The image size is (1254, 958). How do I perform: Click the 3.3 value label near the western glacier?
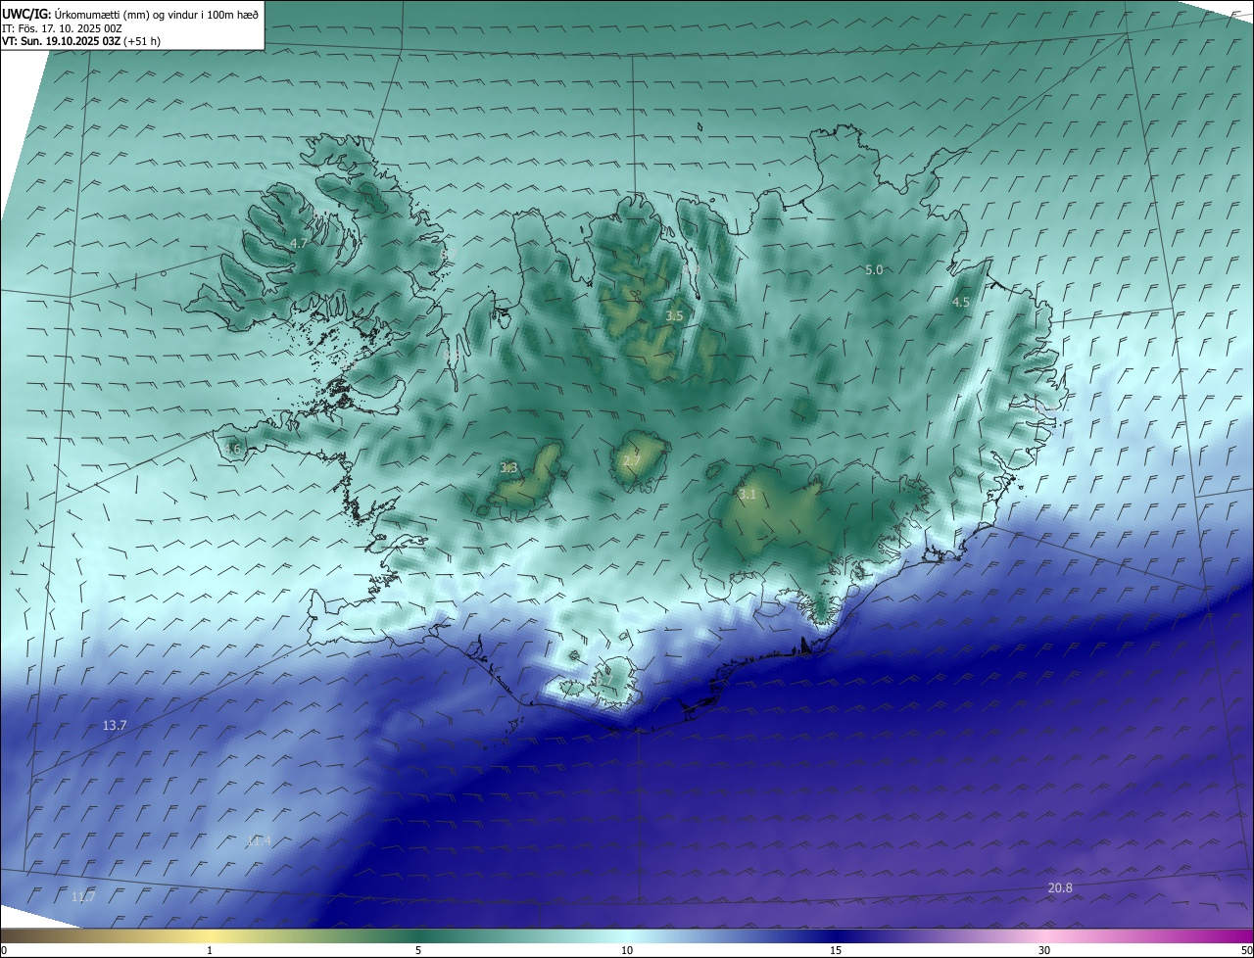[508, 468]
